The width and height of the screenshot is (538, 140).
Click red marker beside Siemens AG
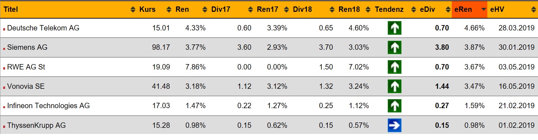coord(4,48)
